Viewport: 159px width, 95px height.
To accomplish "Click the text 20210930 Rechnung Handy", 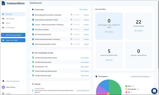I will [x=43, y=62].
